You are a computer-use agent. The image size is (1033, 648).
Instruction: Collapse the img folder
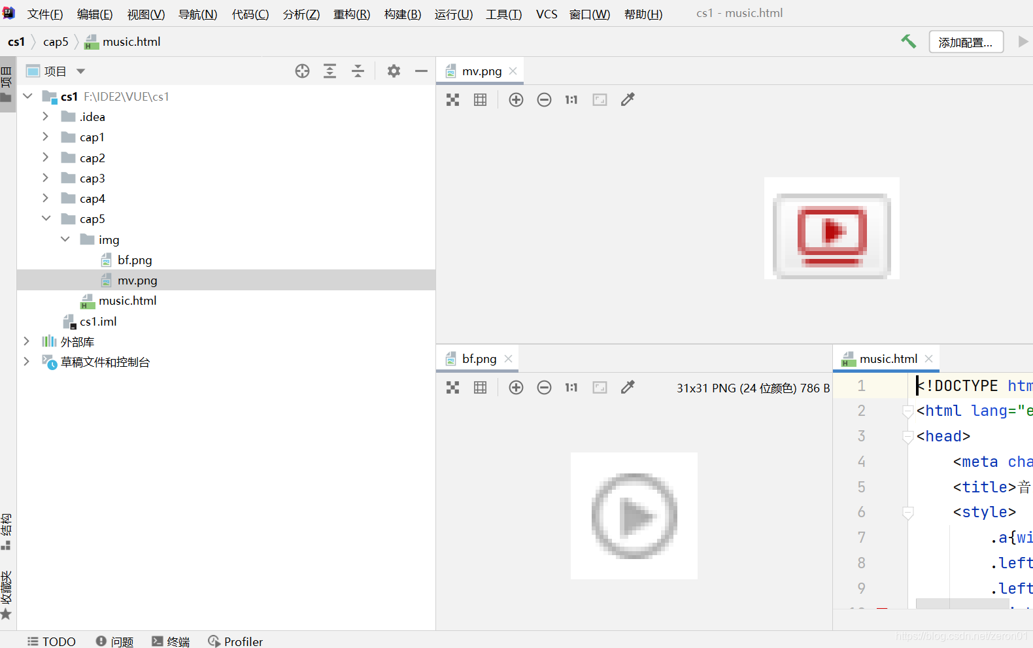point(65,239)
